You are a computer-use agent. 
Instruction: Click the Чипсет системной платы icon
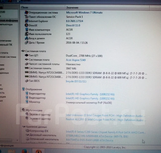click(x=26, y=64)
